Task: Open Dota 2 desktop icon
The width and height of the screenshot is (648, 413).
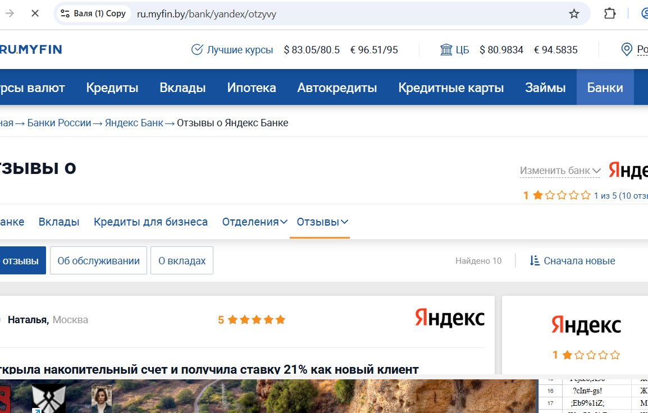Action: 4,400
